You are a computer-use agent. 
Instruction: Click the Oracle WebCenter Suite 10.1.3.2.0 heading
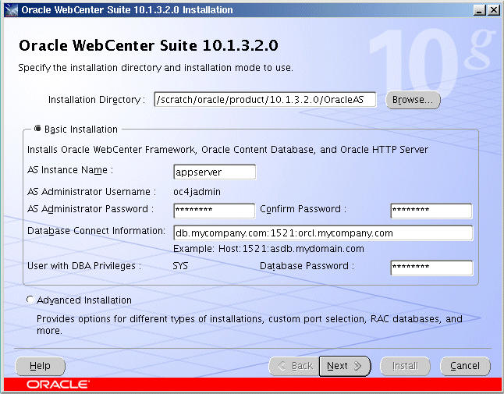[x=148, y=45]
